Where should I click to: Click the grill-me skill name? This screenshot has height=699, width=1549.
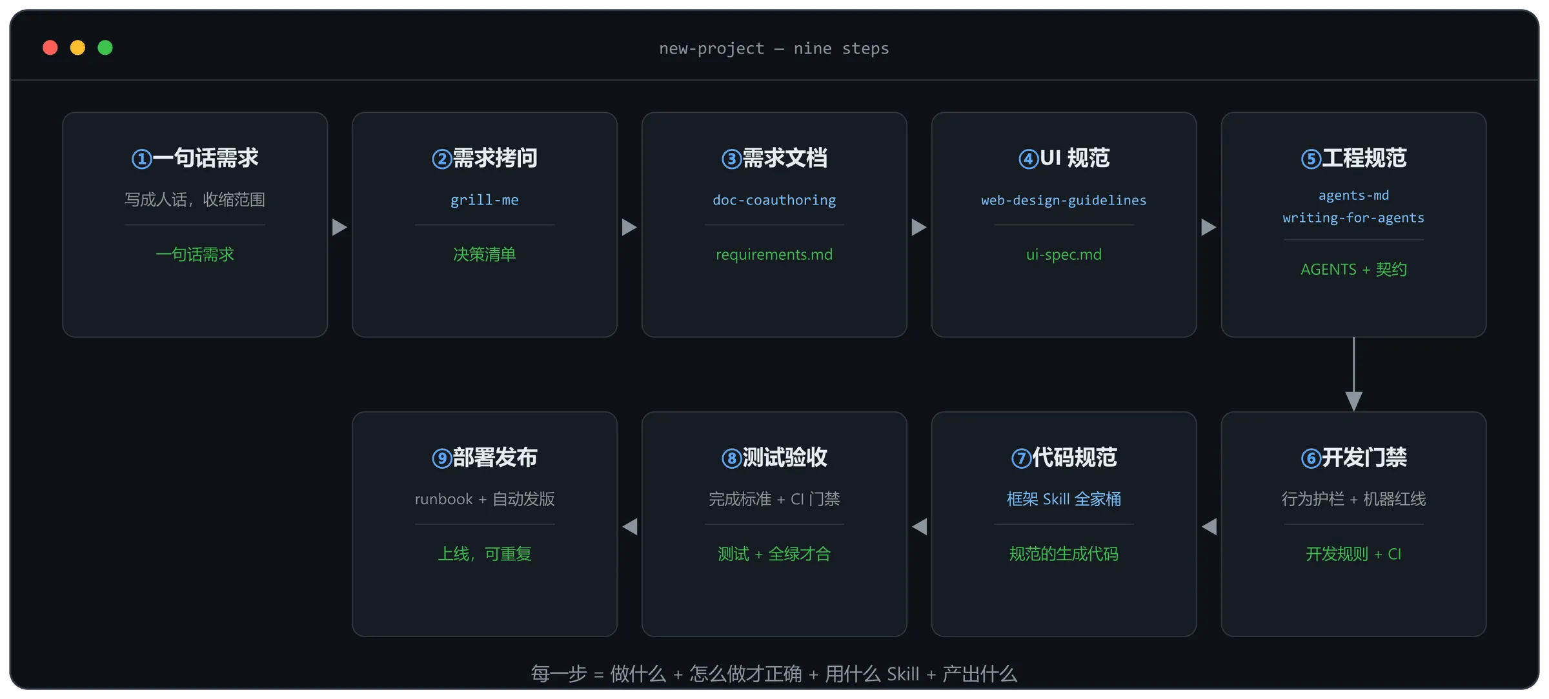485,200
